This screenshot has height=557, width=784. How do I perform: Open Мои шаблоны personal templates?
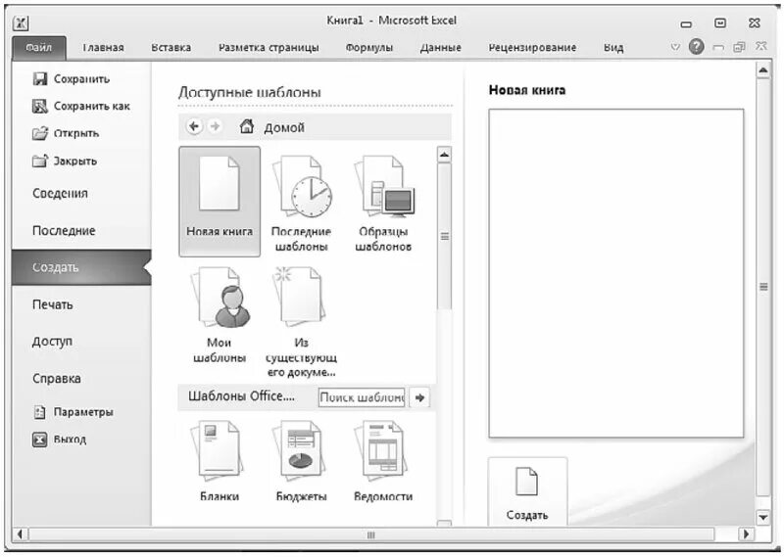219,314
